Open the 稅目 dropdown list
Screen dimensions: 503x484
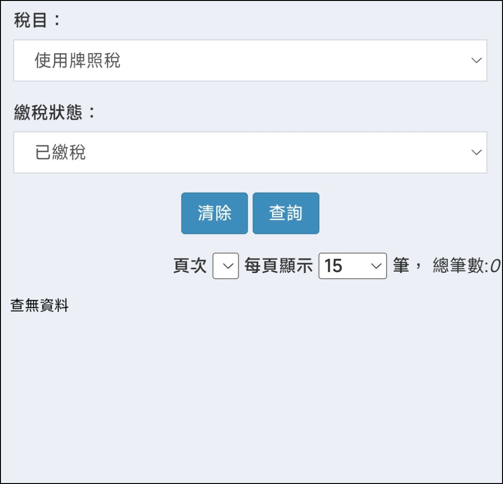[x=250, y=61]
